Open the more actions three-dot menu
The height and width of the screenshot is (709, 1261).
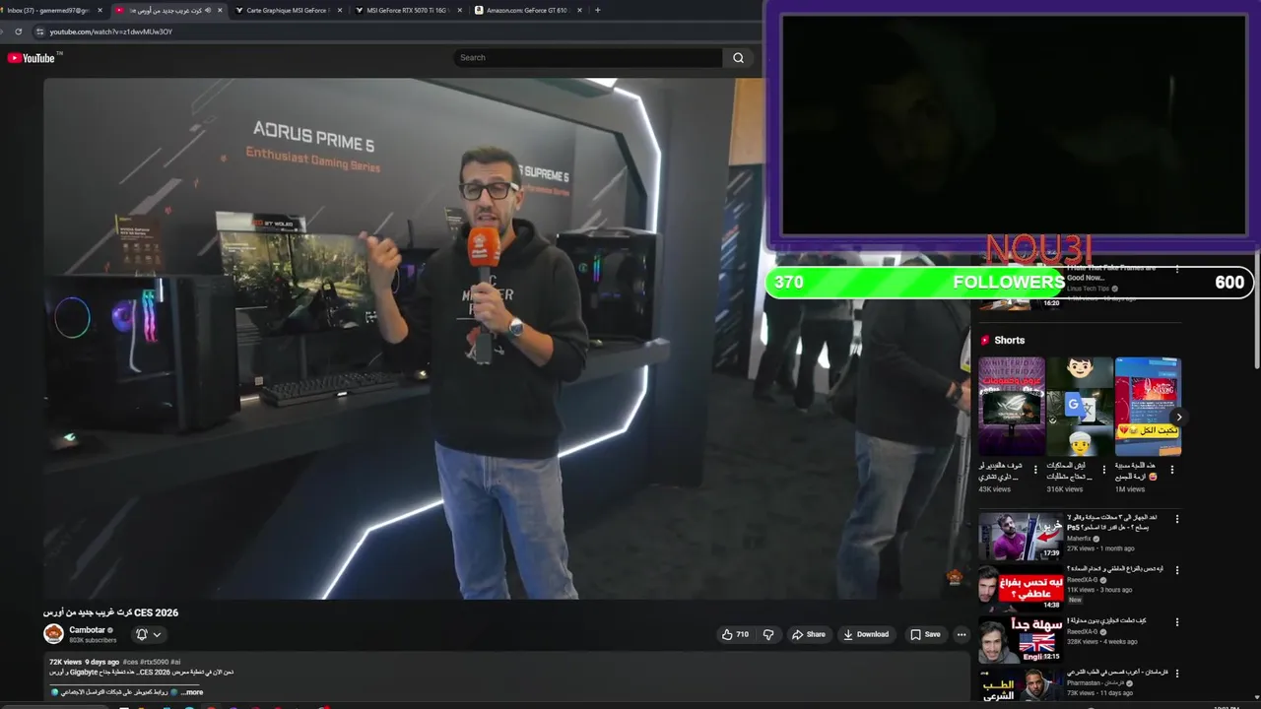click(x=962, y=634)
